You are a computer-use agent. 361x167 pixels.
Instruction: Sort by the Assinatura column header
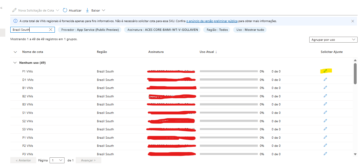tap(156, 52)
